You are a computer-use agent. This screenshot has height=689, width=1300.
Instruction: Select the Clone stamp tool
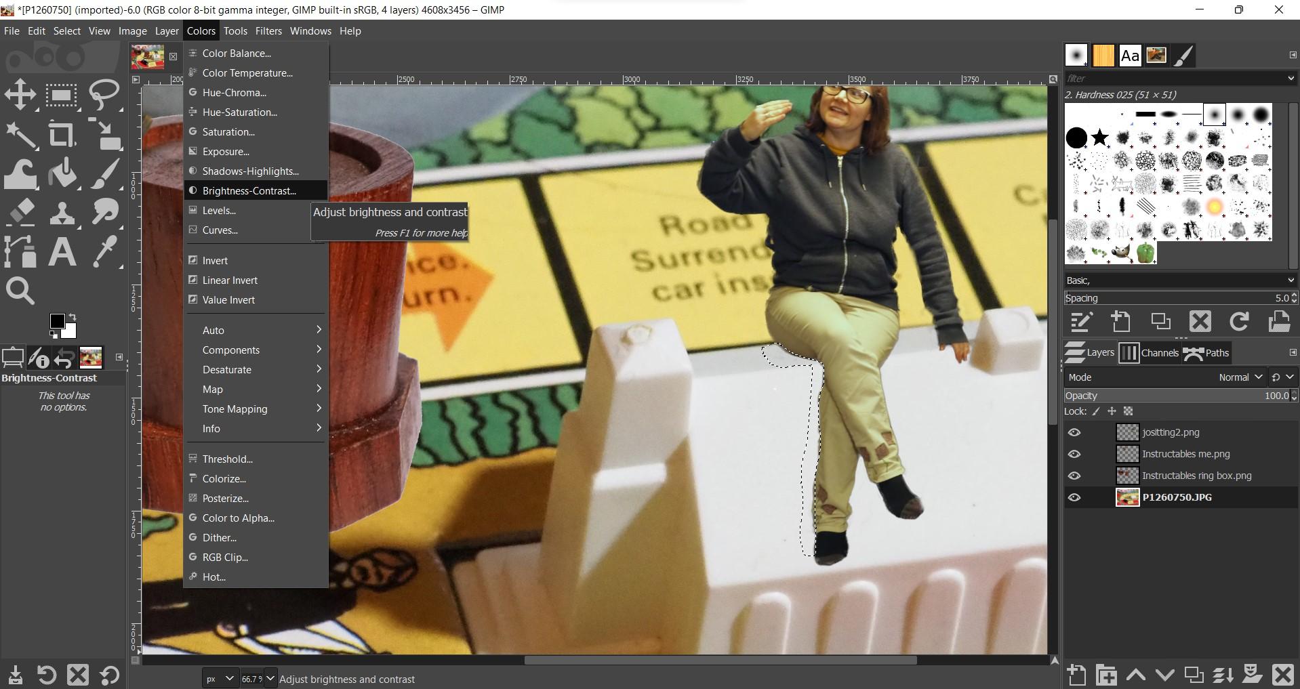pos(62,213)
